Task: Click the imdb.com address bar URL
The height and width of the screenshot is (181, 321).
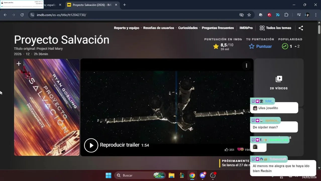Action: (x=61, y=15)
